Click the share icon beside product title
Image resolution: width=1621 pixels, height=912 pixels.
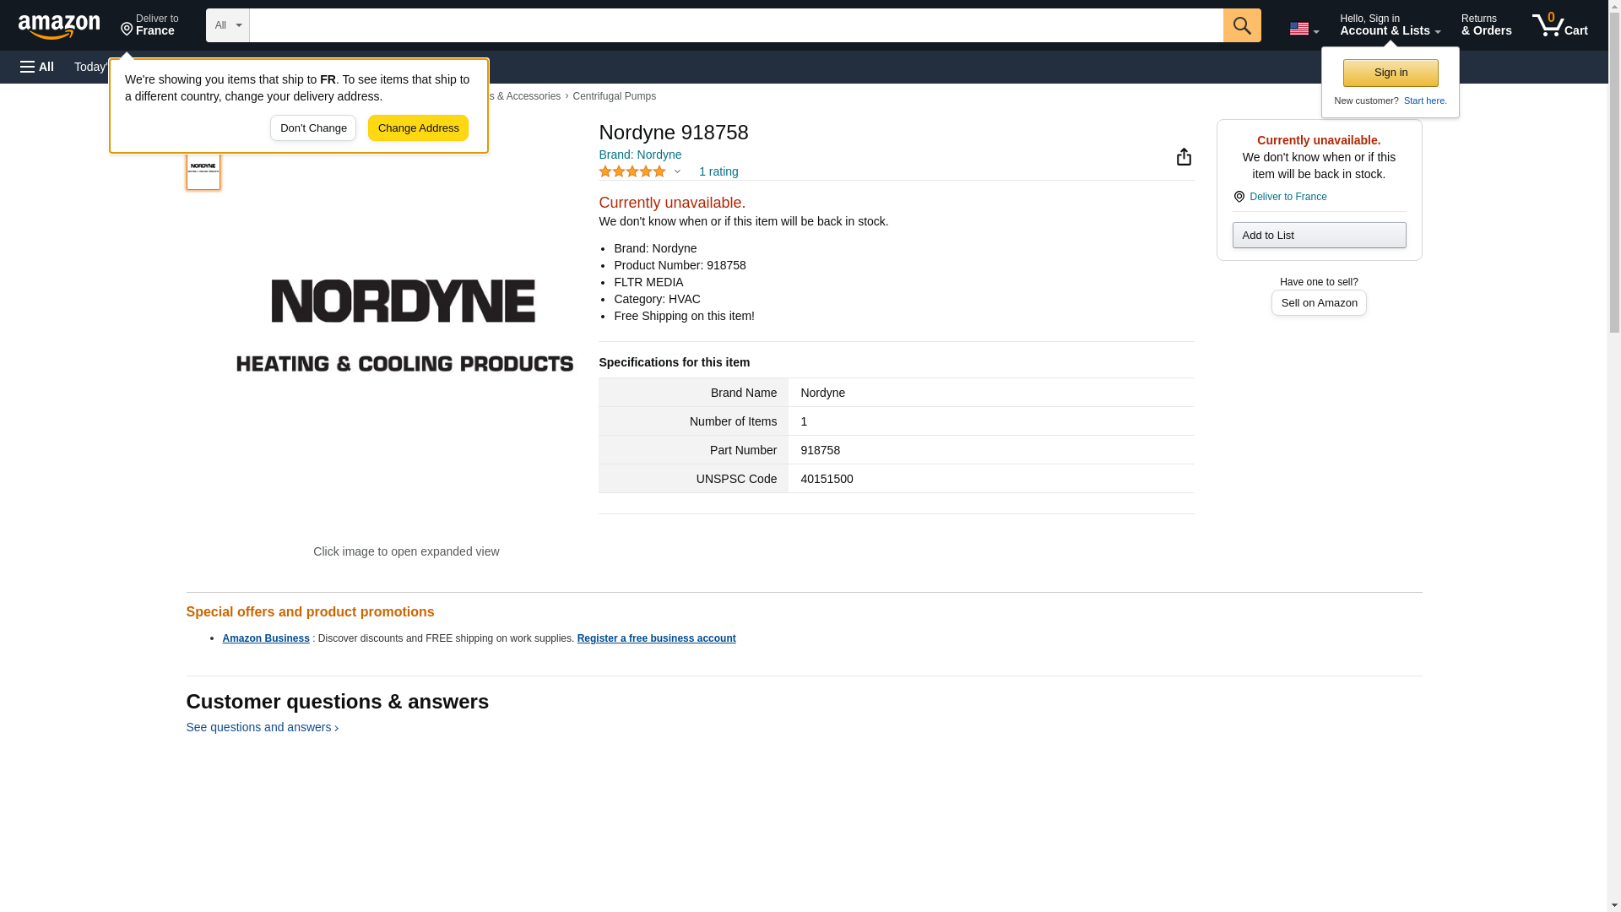click(1184, 157)
